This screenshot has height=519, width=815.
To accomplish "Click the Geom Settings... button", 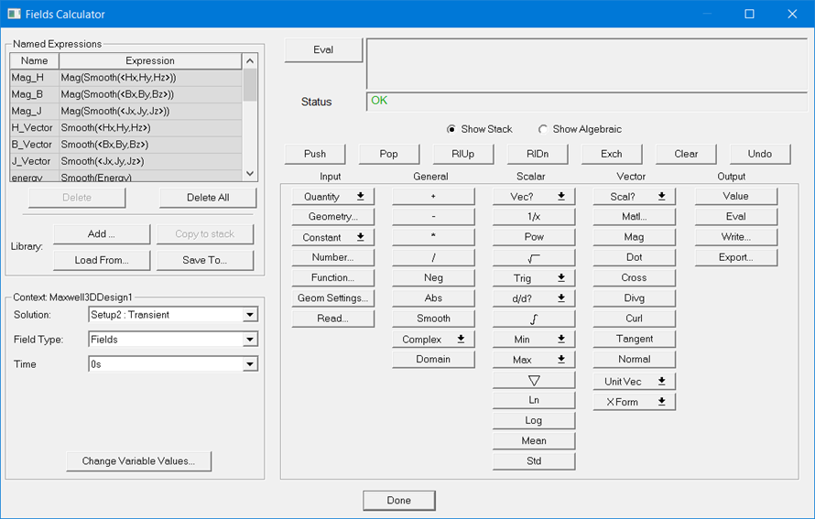I will click(x=332, y=298).
